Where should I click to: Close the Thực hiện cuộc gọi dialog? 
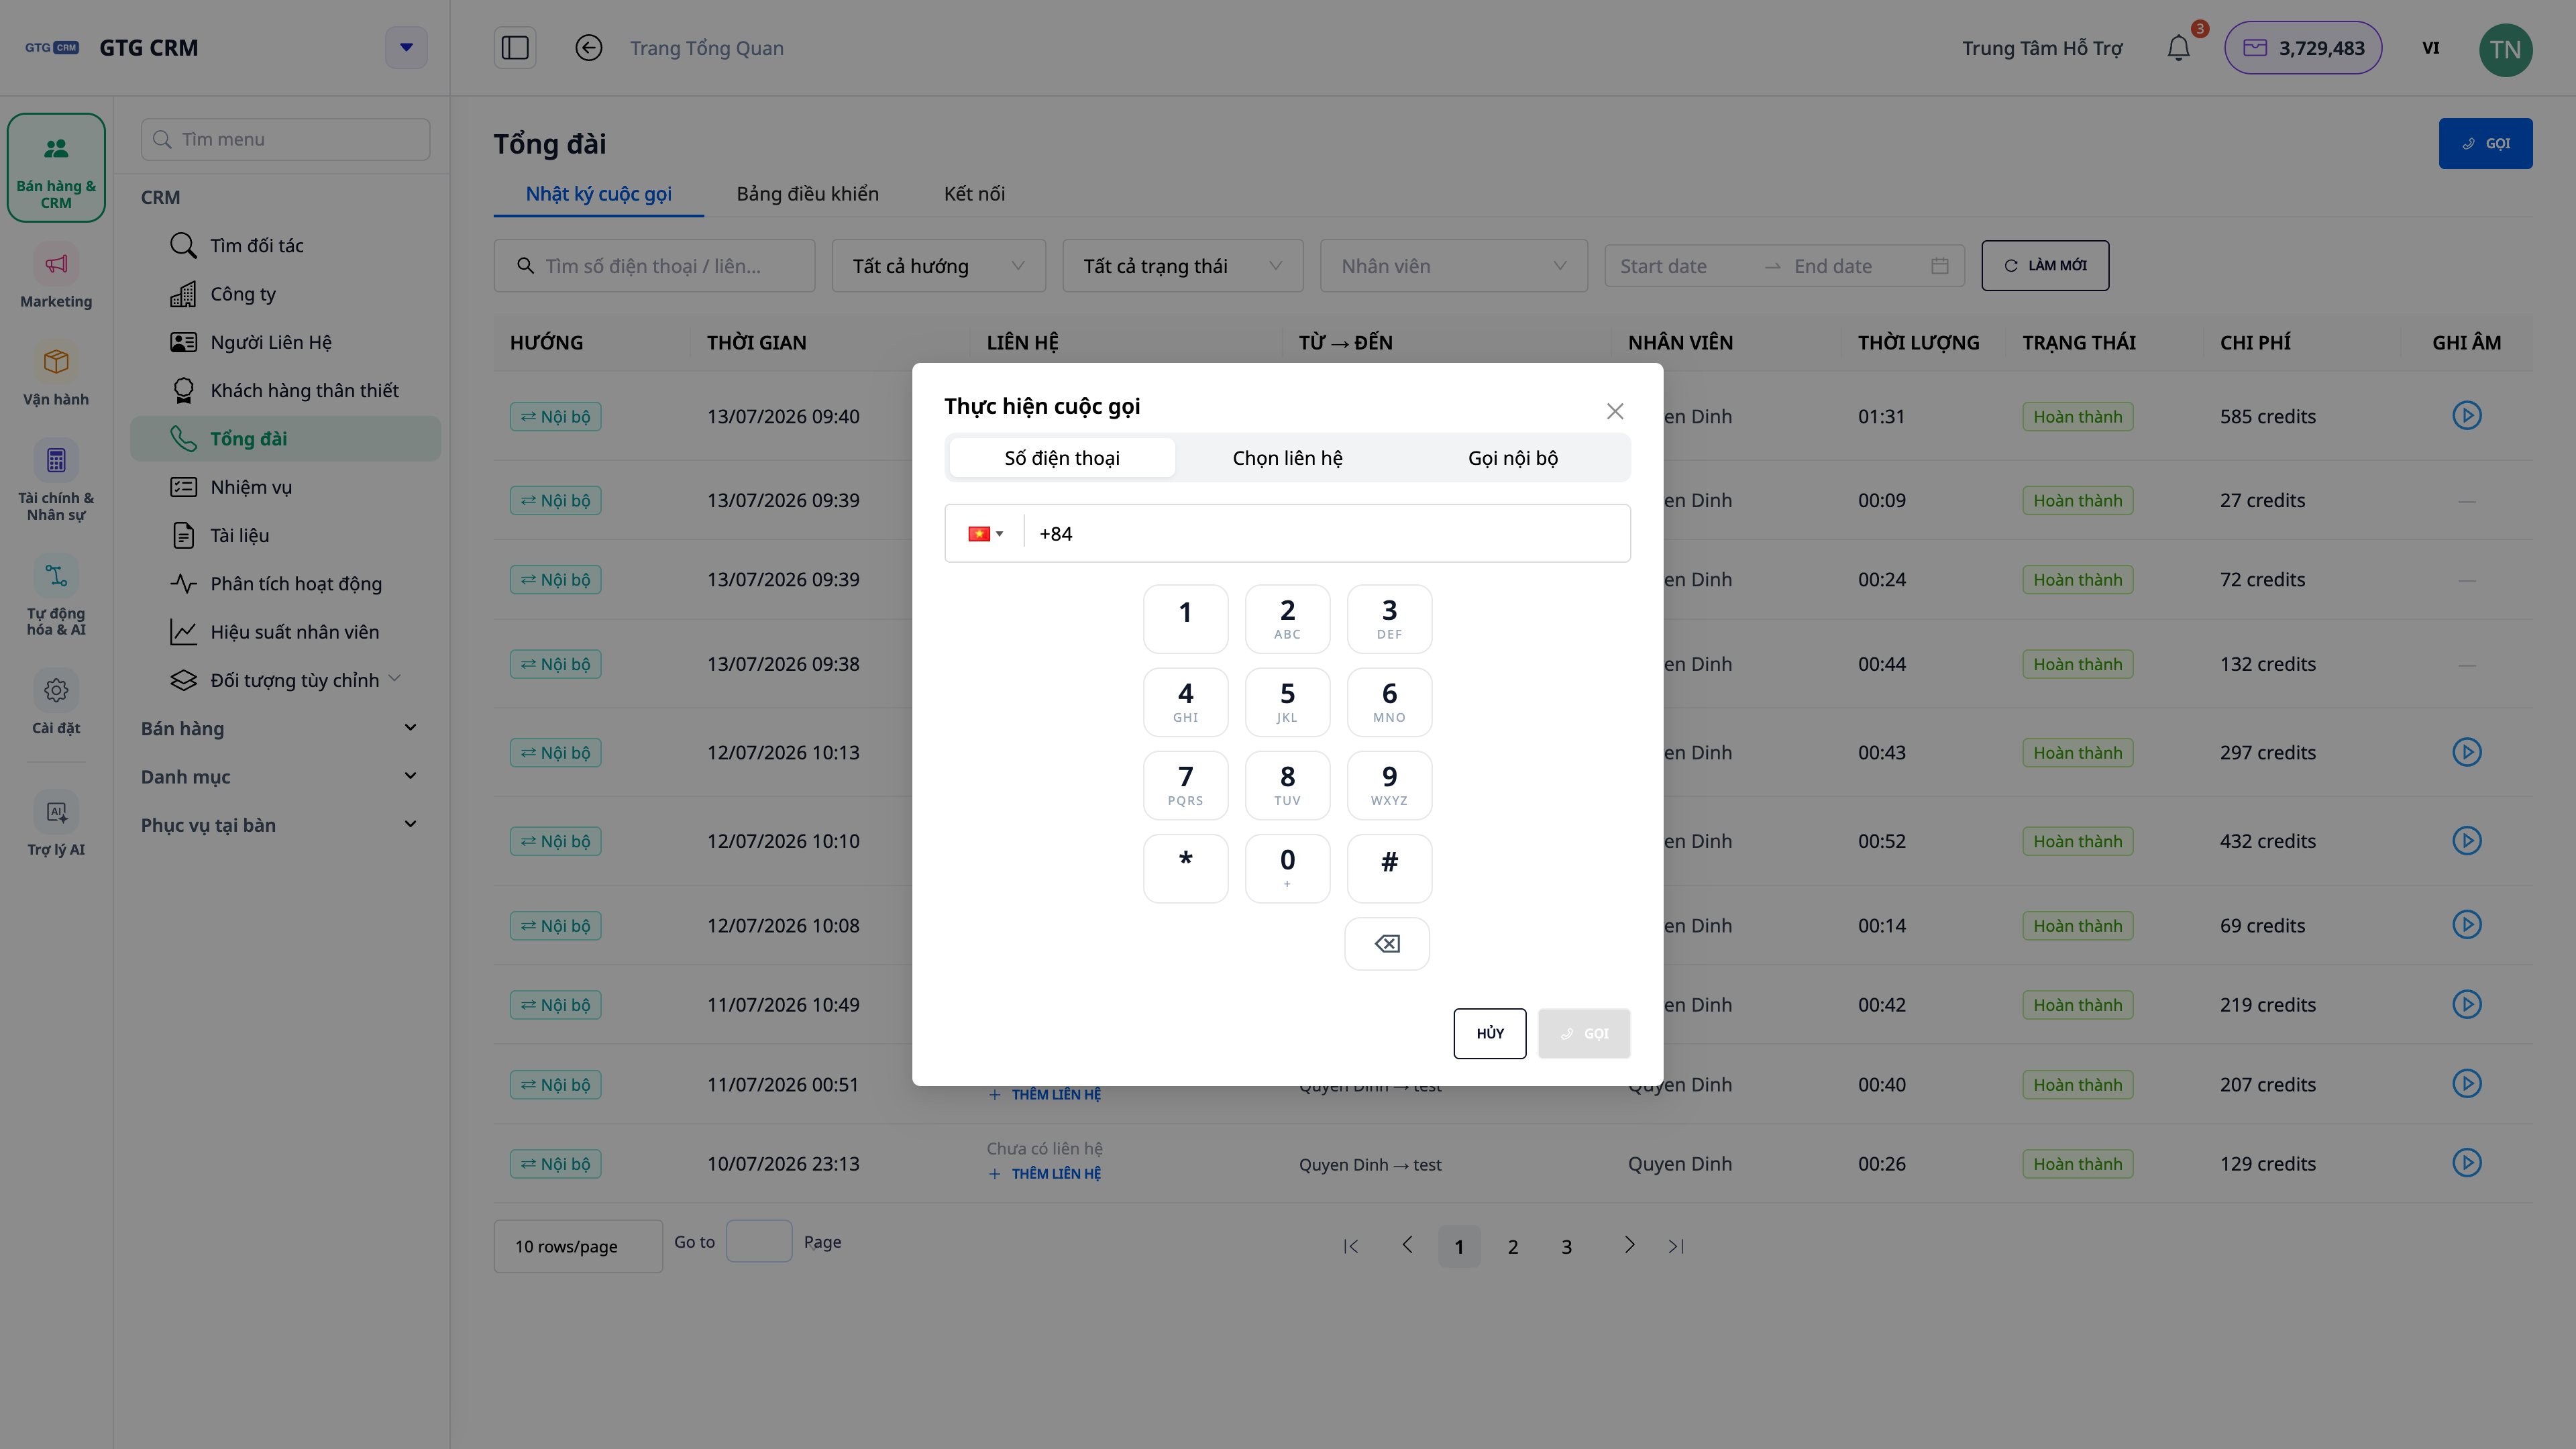click(1614, 411)
